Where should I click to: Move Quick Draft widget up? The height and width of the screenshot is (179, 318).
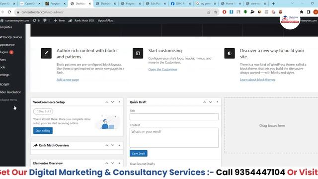(x=205, y=102)
